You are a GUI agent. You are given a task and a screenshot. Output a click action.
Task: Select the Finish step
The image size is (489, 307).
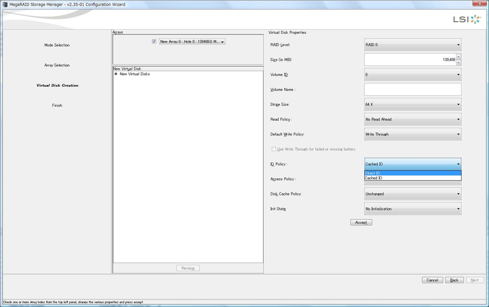click(57, 106)
